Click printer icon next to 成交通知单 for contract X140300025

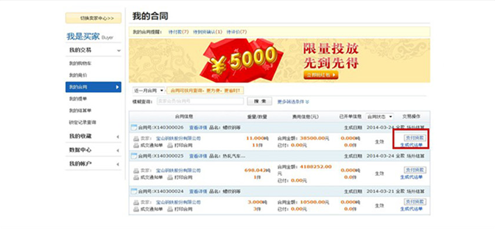click(x=136, y=178)
